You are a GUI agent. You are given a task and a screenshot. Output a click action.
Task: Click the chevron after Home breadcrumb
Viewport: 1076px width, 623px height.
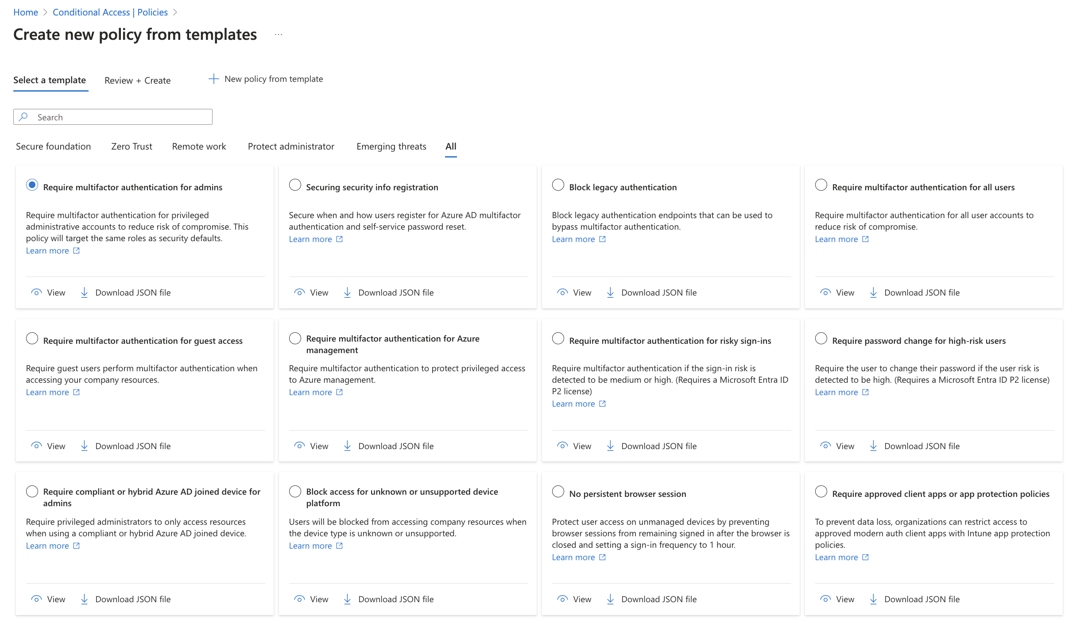(x=45, y=12)
